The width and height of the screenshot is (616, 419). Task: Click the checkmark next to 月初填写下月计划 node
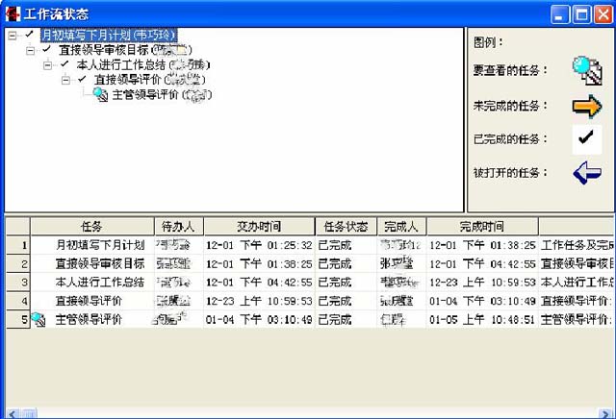[29, 35]
